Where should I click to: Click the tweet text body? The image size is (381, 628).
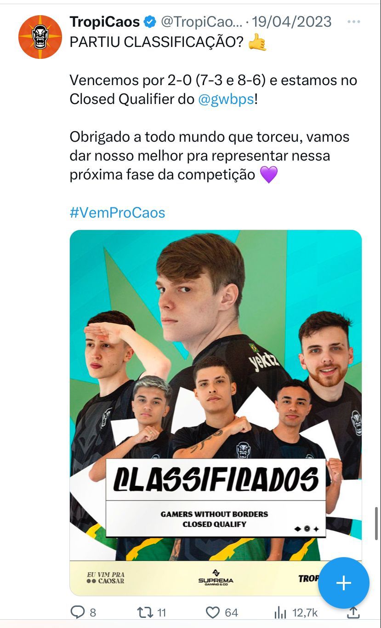click(x=214, y=109)
